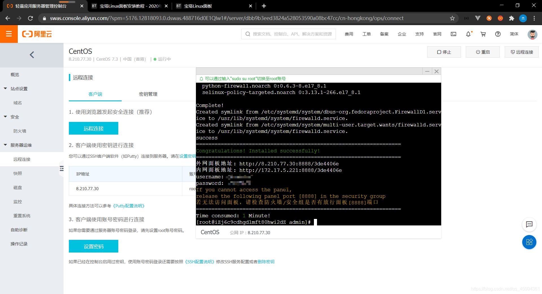Open the 费用 top menu
This screenshot has height=294, width=542.
(349, 34)
